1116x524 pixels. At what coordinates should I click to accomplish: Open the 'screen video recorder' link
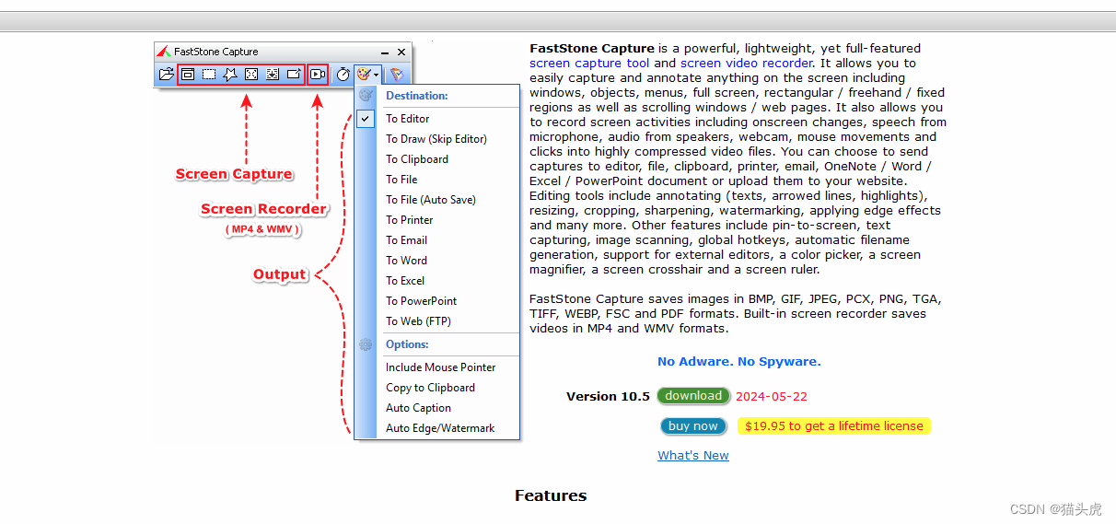click(x=746, y=64)
